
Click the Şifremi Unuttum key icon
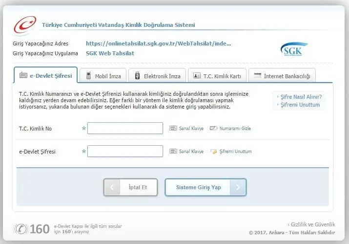tap(213, 152)
